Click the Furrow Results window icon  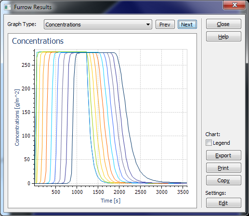pos(8,7)
